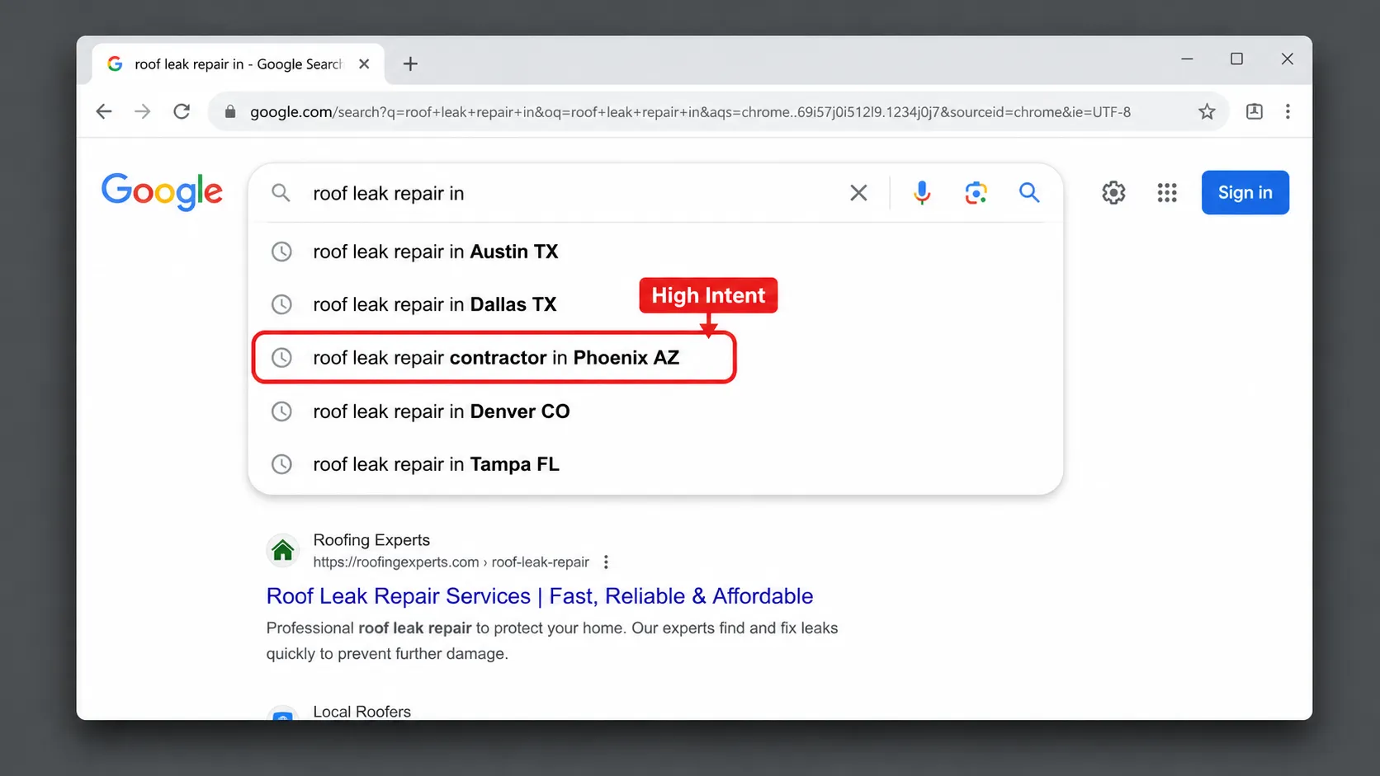Select the 'roof leak repair in - Google Search' tab
Image resolution: width=1380 pixels, height=776 pixels.
tap(238, 63)
